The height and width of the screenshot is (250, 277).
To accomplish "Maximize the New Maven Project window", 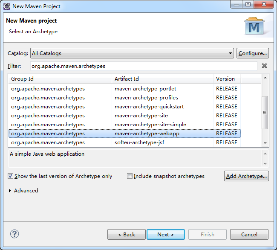I will (248, 4).
